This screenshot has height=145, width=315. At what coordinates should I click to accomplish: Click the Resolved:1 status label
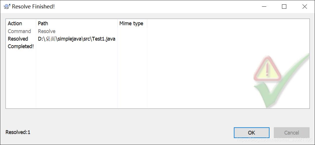[x=18, y=132]
